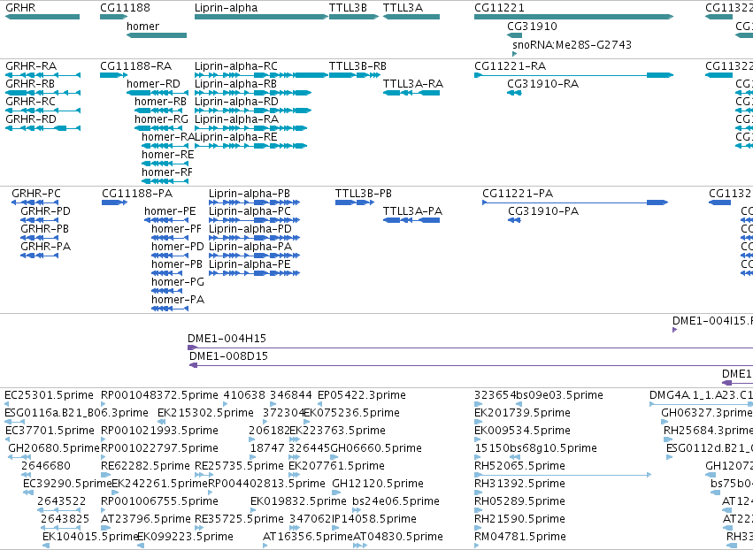Open EST GH06327.3prime
753x550 pixels.
[x=665, y=422]
